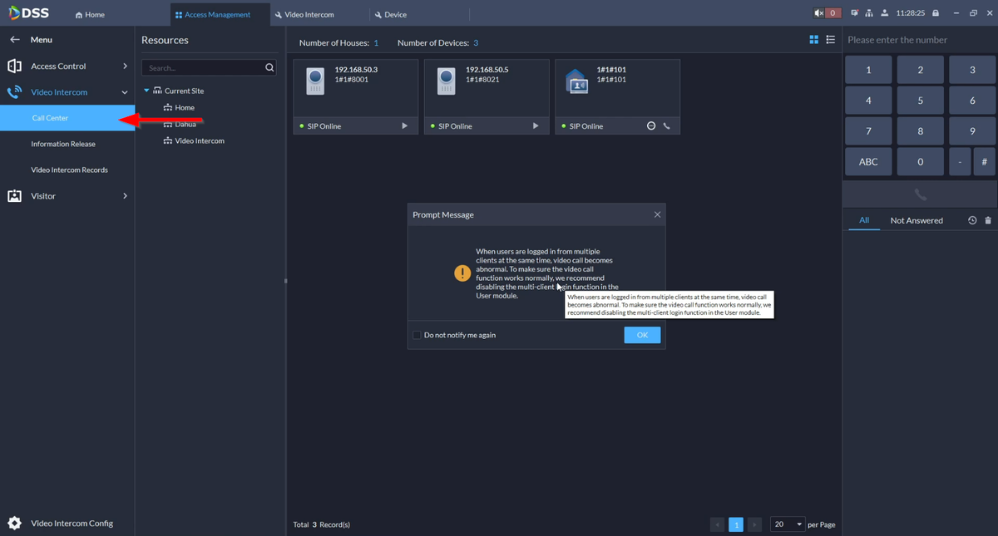Click the dash (-) keypad key
The width and height of the screenshot is (998, 536).
pyautogui.click(x=960, y=162)
